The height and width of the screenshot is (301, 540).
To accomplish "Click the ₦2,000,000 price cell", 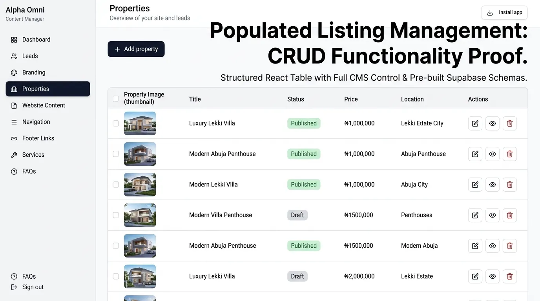I will point(359,276).
